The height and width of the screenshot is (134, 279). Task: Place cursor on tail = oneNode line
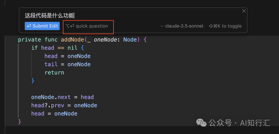coord(67,64)
